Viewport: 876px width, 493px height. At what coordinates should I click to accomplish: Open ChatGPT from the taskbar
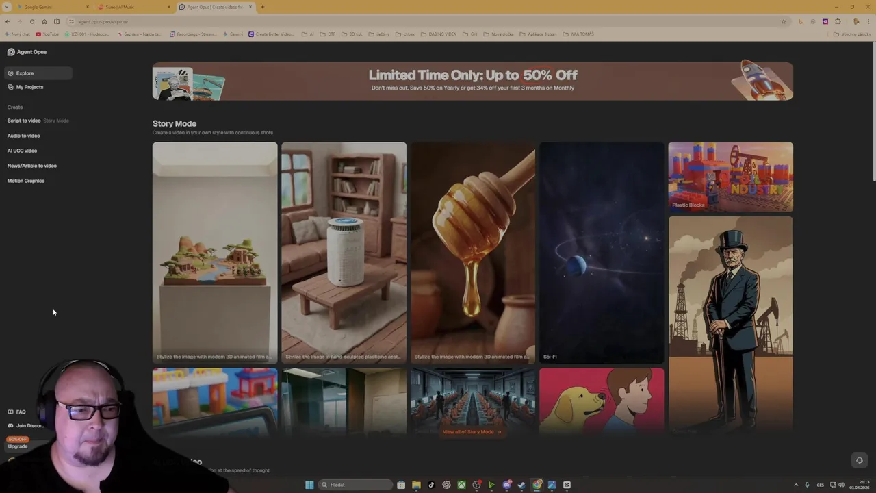pyautogui.click(x=446, y=485)
